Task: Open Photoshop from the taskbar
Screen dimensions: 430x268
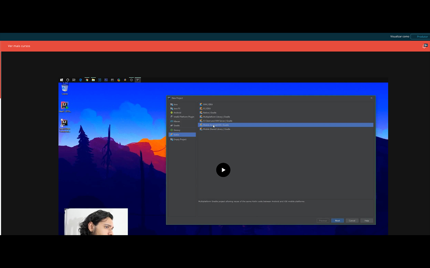Action: (106, 80)
